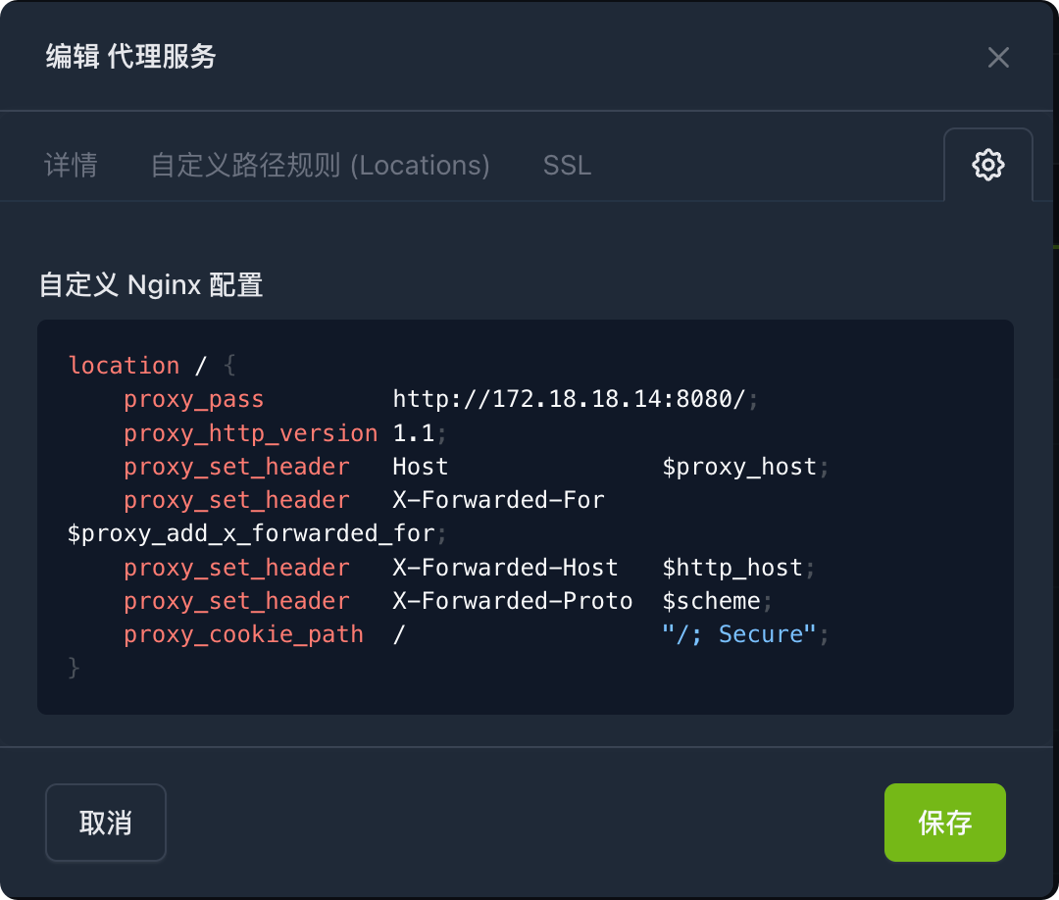Put cursor on the $proxy_host variable
The image size is (1059, 900).
tap(739, 467)
